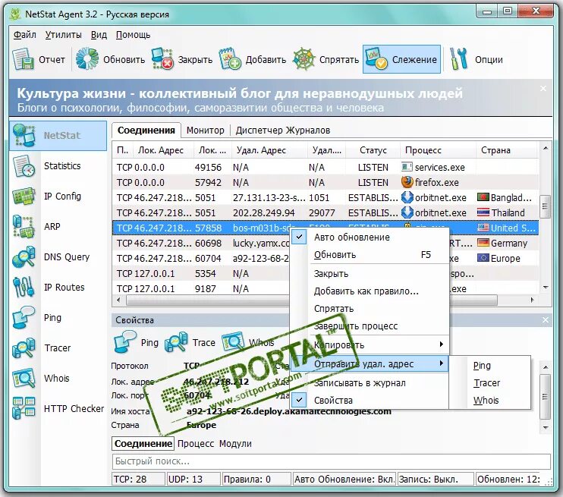Sort by Удал. Адрес column header
Screen dimensions: 563x497
(269, 150)
